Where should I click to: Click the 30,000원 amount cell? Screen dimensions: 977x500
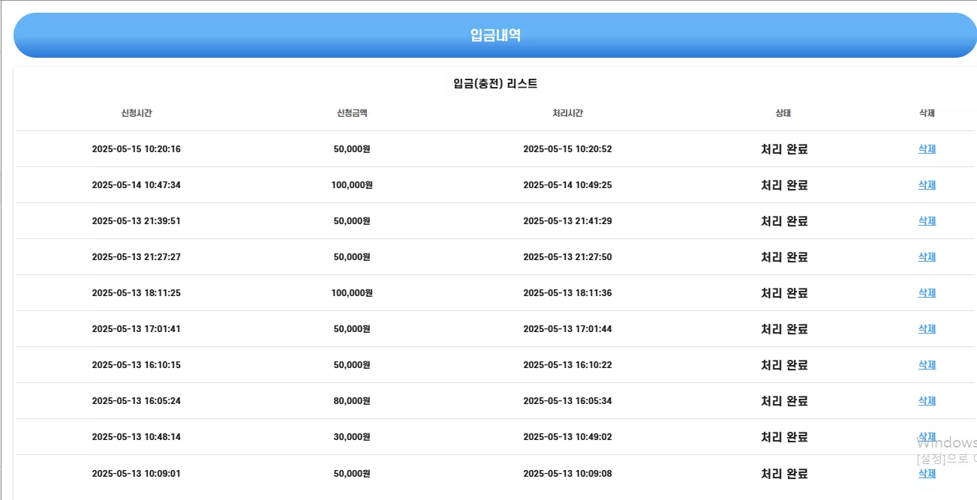pyautogui.click(x=352, y=437)
